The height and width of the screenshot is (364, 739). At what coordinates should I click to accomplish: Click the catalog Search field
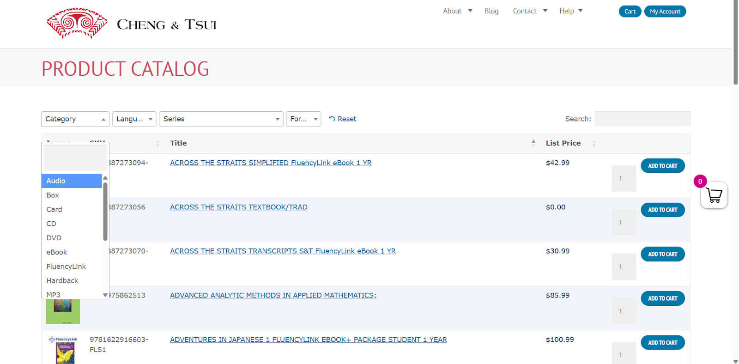(642, 119)
